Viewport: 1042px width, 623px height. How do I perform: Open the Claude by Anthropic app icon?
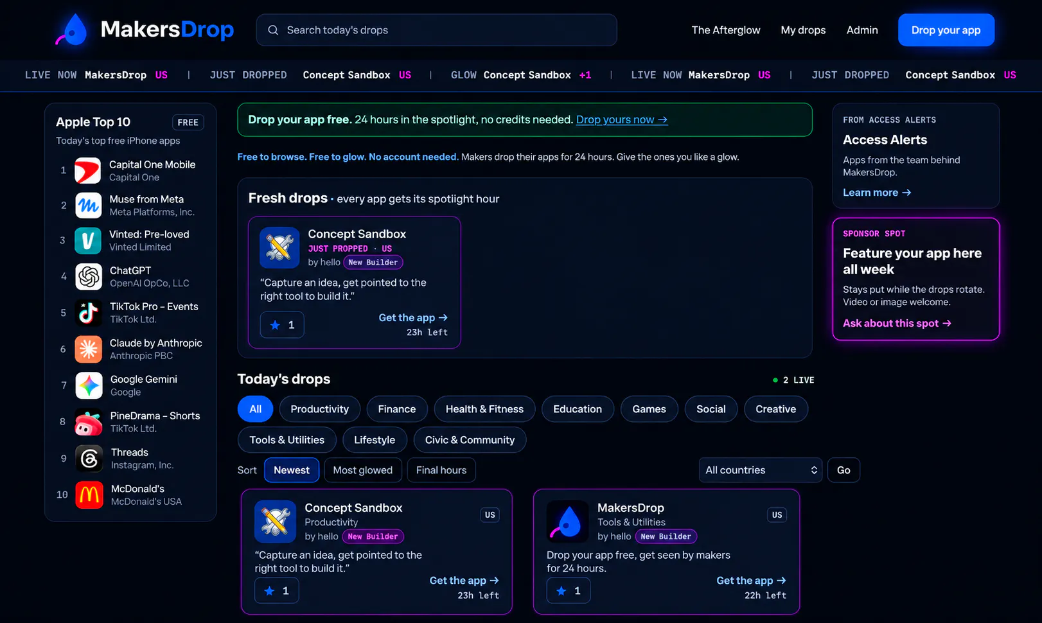[x=89, y=349]
